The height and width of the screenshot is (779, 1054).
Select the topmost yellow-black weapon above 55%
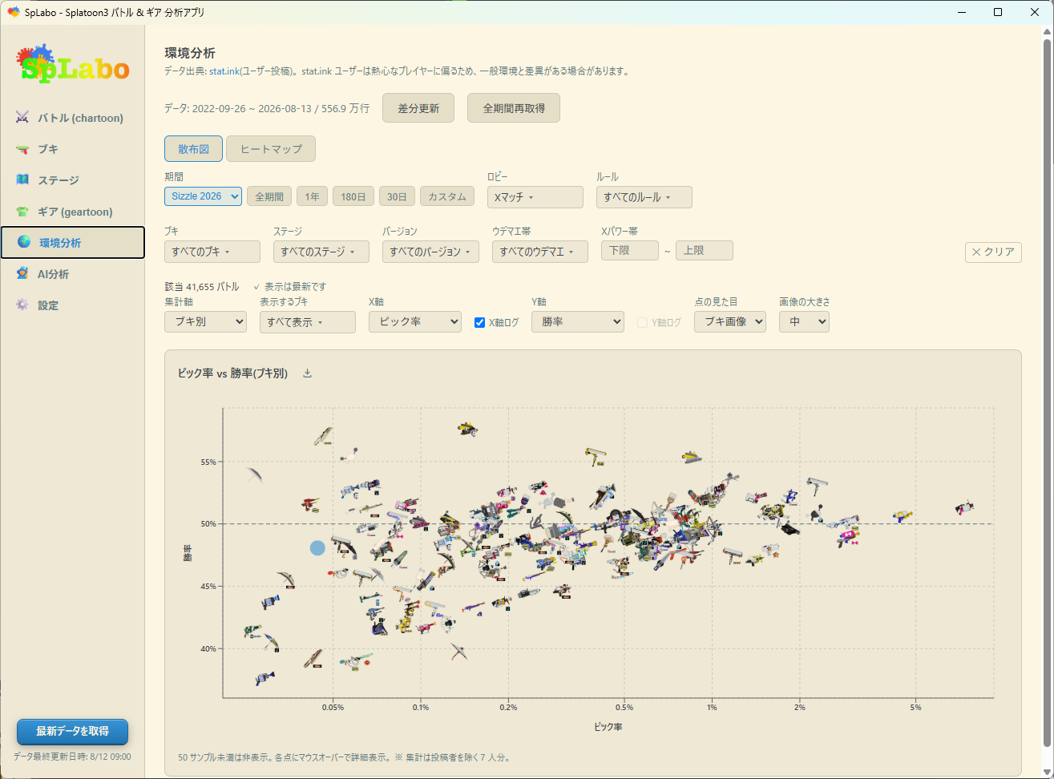coord(467,430)
